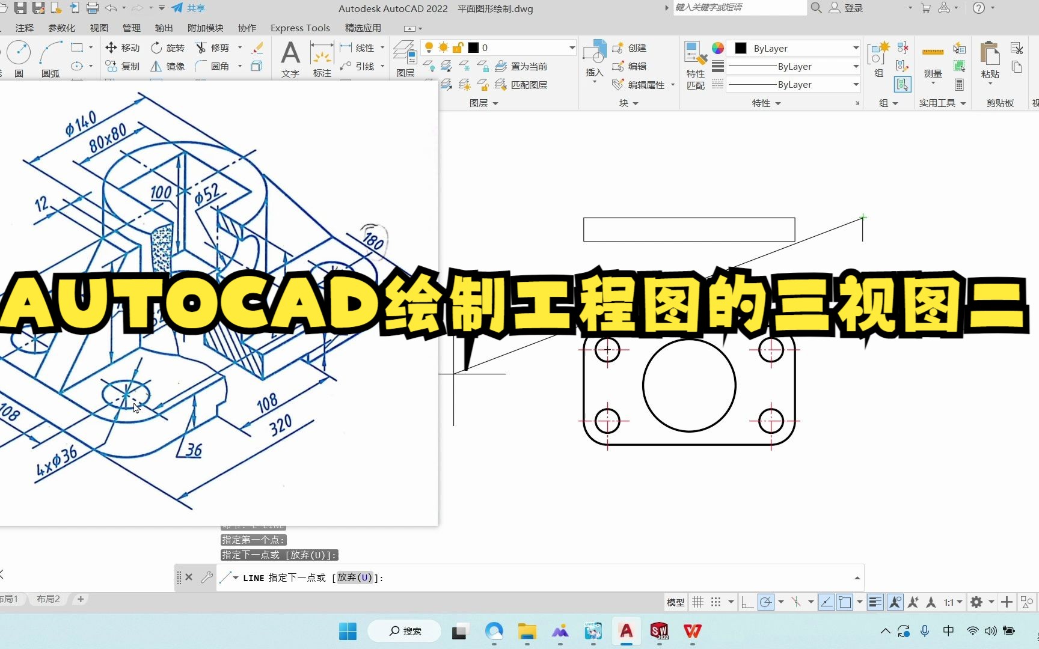1039x649 pixels.
Task: Activate the Rotate (旋转) tool
Action: point(168,47)
